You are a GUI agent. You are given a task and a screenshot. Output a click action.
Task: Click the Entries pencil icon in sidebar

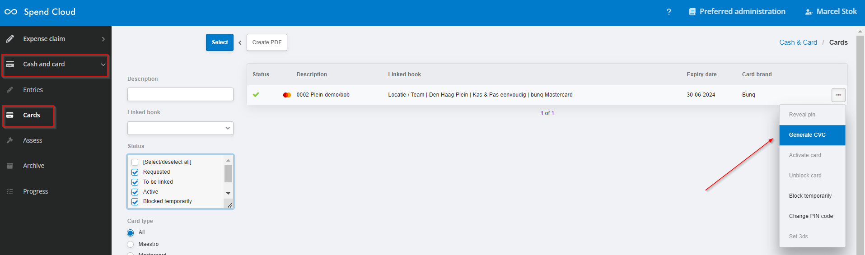click(x=10, y=90)
